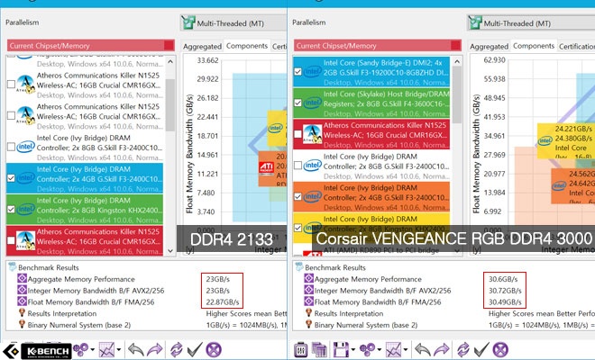Viewport: 595px width, 360px height.
Task: Switch to Aggregated tab in left window
Action: pos(202,46)
